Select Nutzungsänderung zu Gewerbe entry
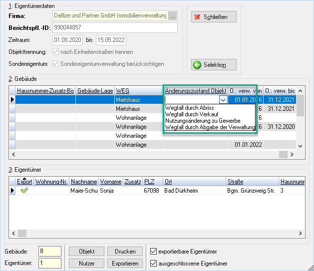Screen dimensions: 314x271 (203, 121)
